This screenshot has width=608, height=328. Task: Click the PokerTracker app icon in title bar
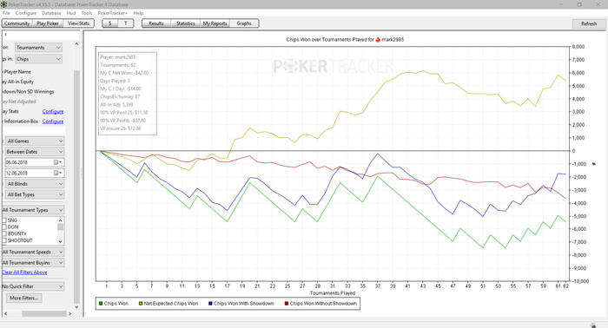3,4
